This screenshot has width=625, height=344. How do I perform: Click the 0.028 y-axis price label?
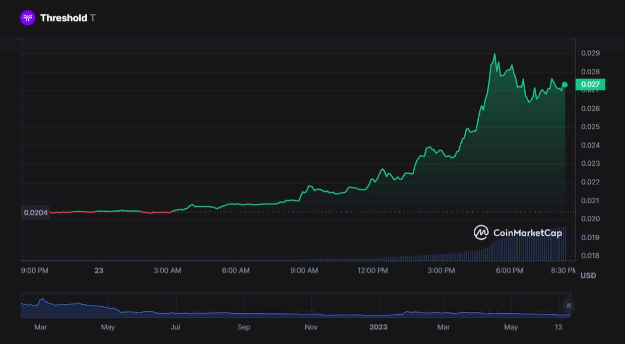(x=590, y=72)
